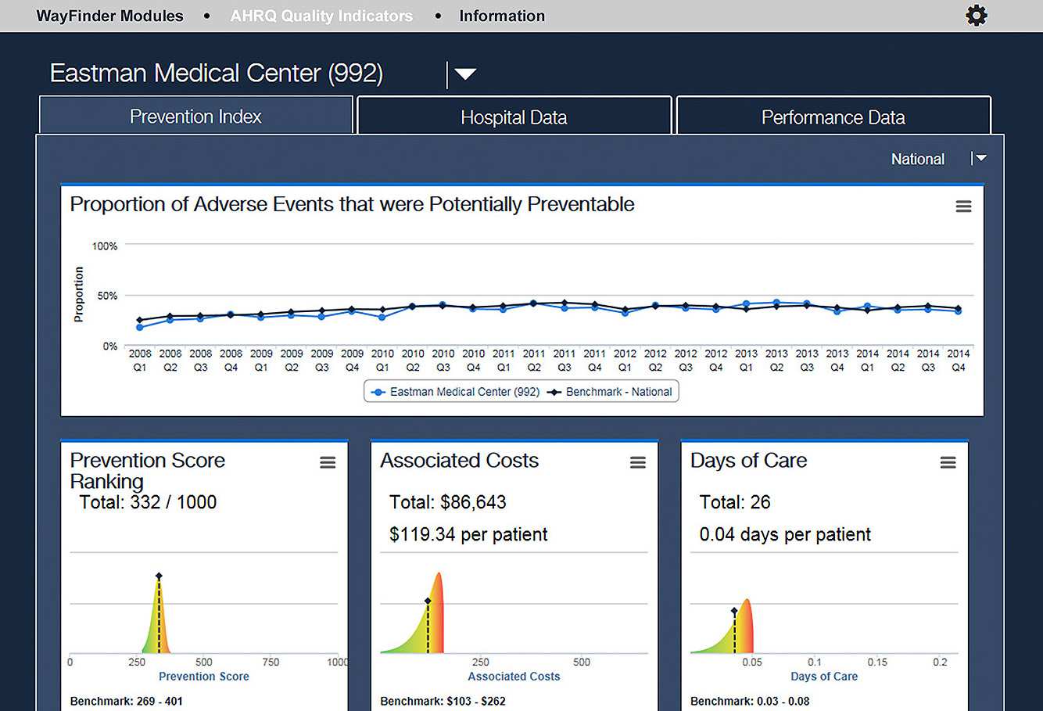
Task: Click the Associated Costs axis label
Action: 514,677
